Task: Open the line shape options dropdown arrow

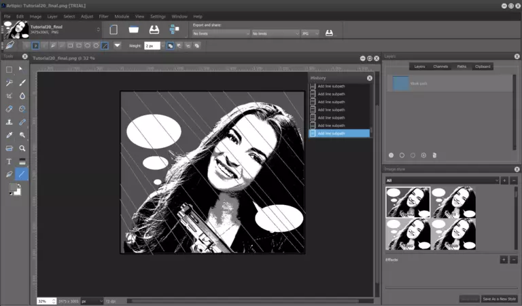Action: (118, 45)
